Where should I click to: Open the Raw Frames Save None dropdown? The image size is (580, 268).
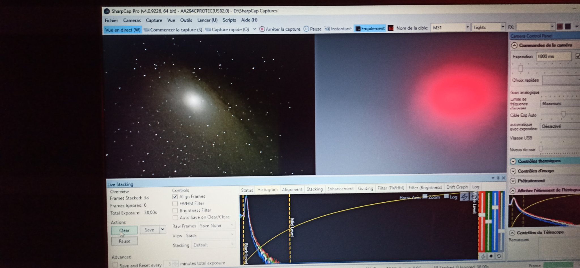point(217,226)
